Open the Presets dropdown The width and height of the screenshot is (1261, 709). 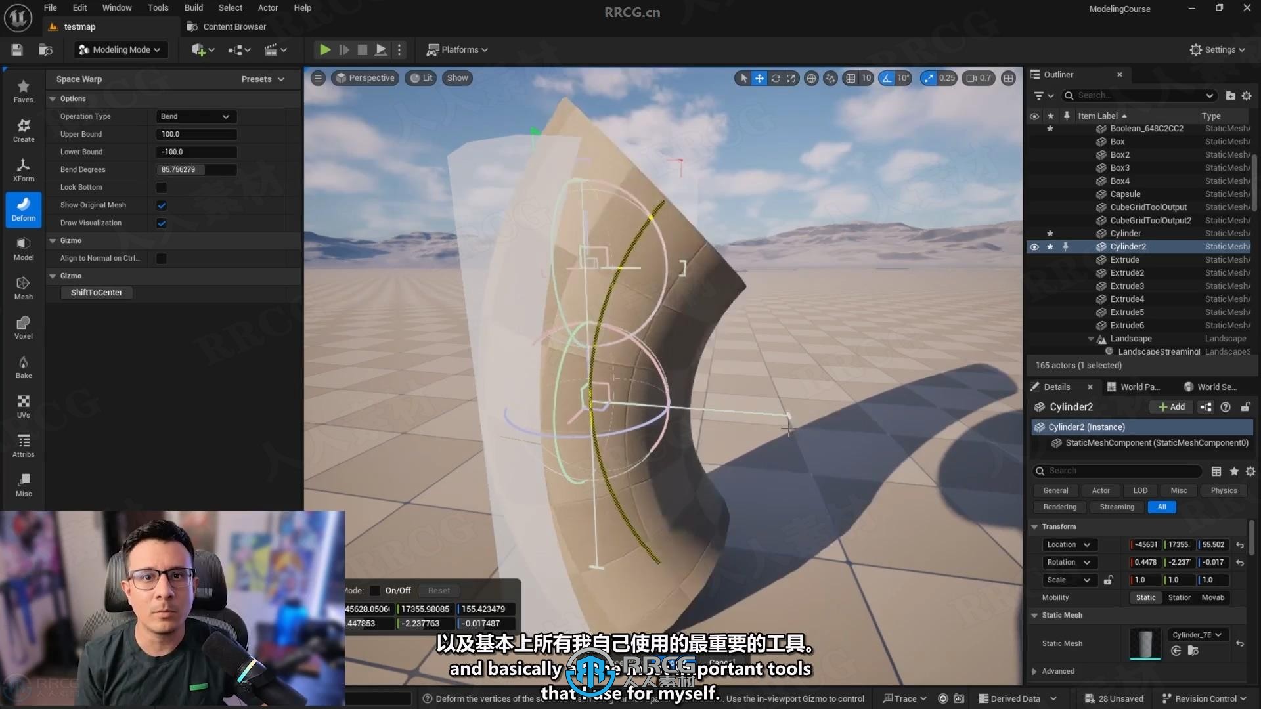pyautogui.click(x=263, y=79)
